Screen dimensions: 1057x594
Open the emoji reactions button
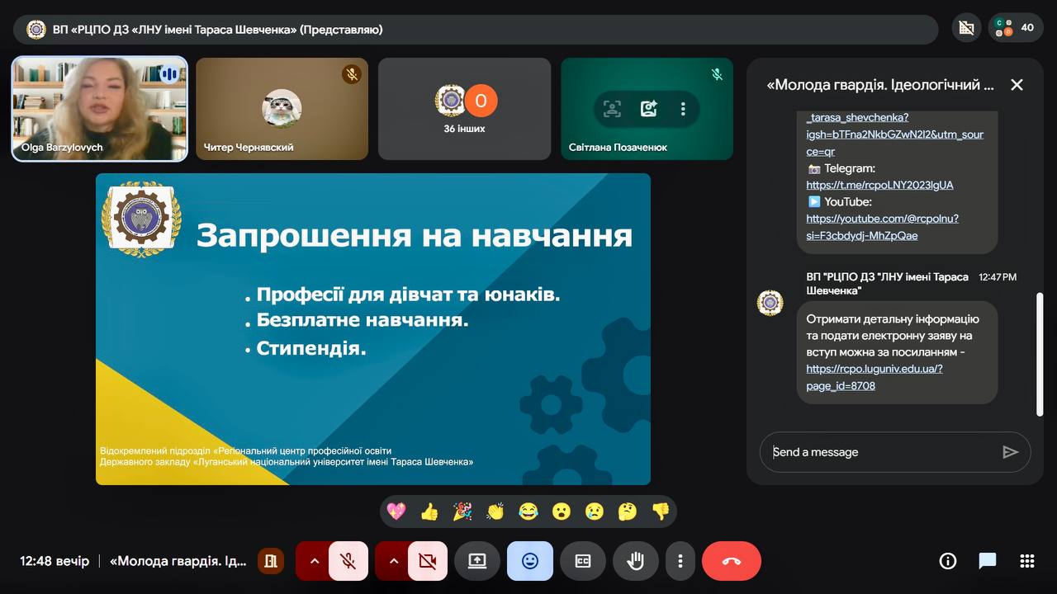pos(530,561)
